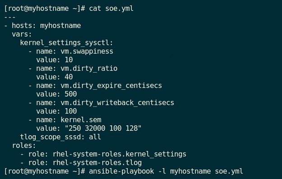Click the tlog_scope_sssd: all line
This screenshot has width=282, height=179.
pyautogui.click(x=60, y=137)
